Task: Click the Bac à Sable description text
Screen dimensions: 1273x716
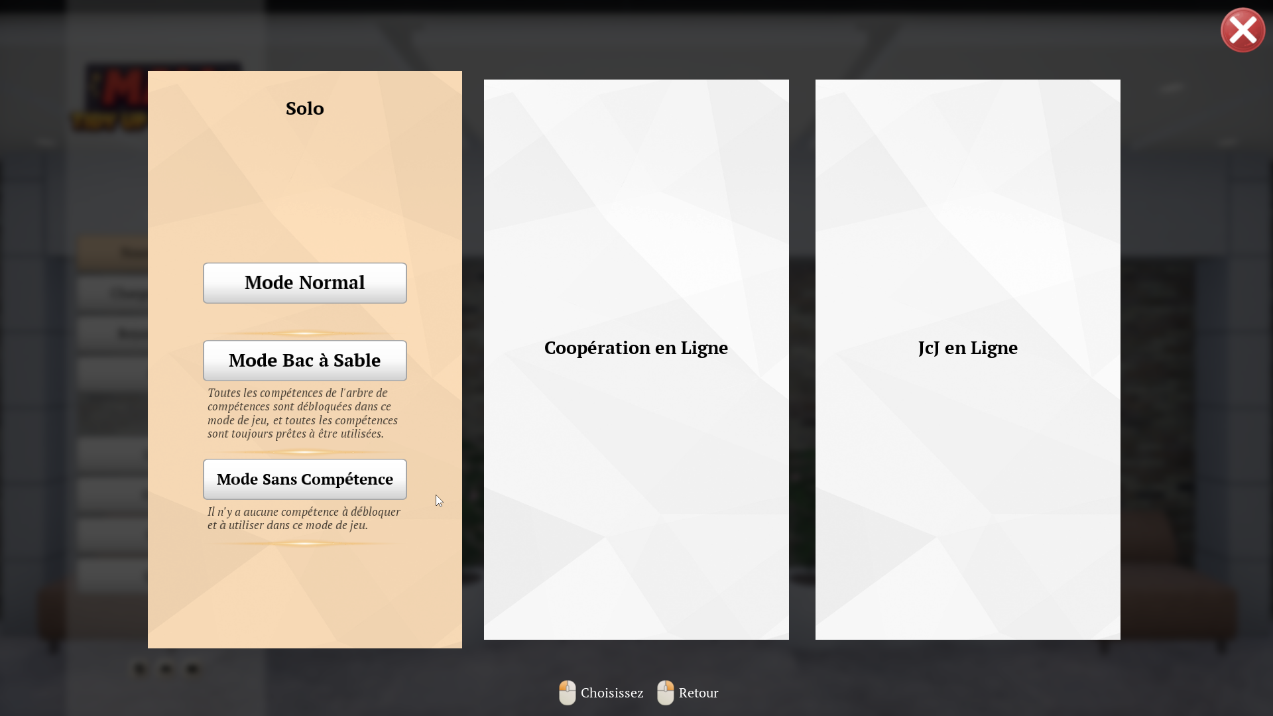Action: [x=303, y=413]
